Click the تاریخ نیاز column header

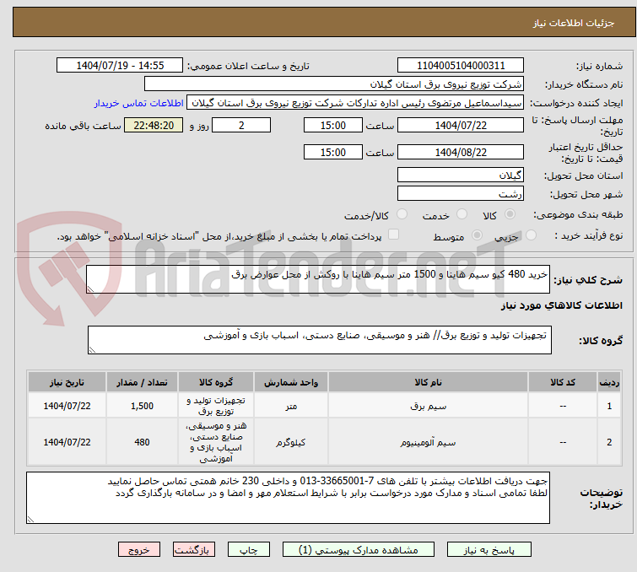[x=67, y=382]
